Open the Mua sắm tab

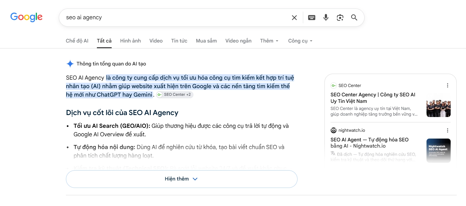pos(206,41)
